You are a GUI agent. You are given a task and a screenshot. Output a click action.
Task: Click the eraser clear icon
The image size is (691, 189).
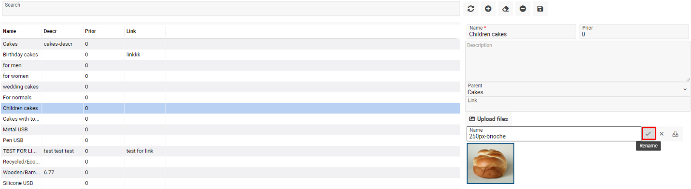point(505,9)
